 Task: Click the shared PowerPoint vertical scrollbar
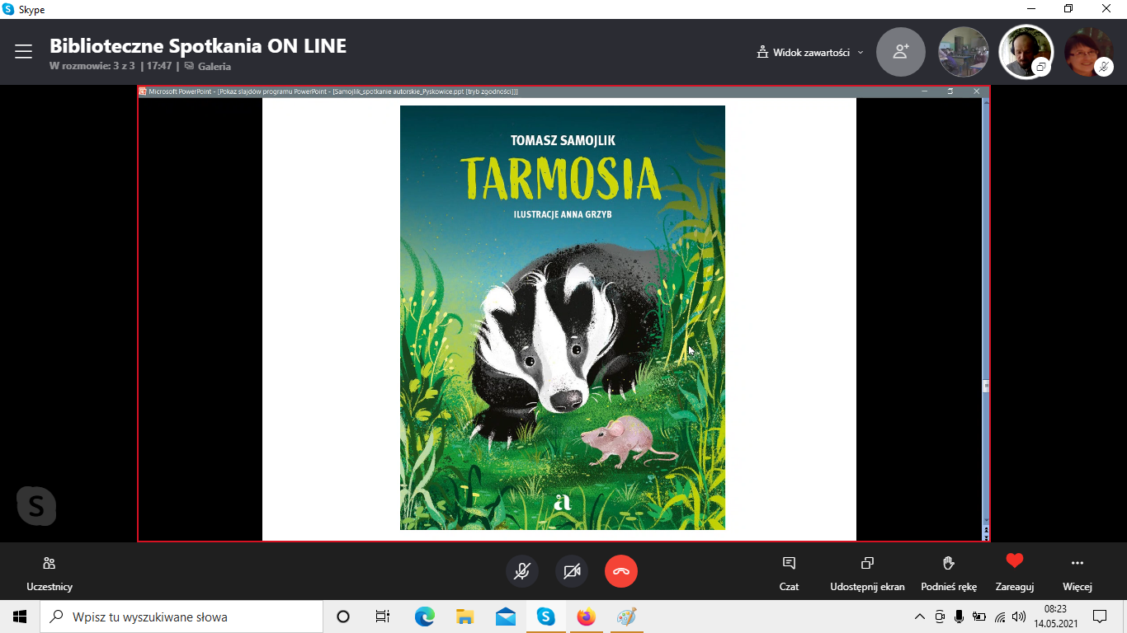tap(986, 313)
